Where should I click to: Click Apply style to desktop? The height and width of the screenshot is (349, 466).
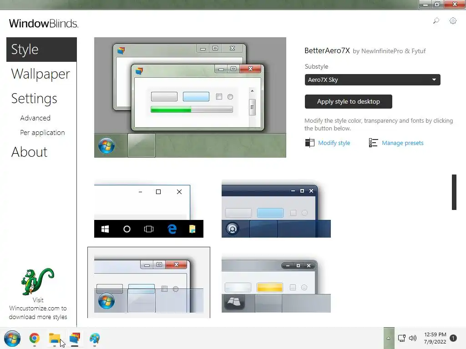coord(348,101)
